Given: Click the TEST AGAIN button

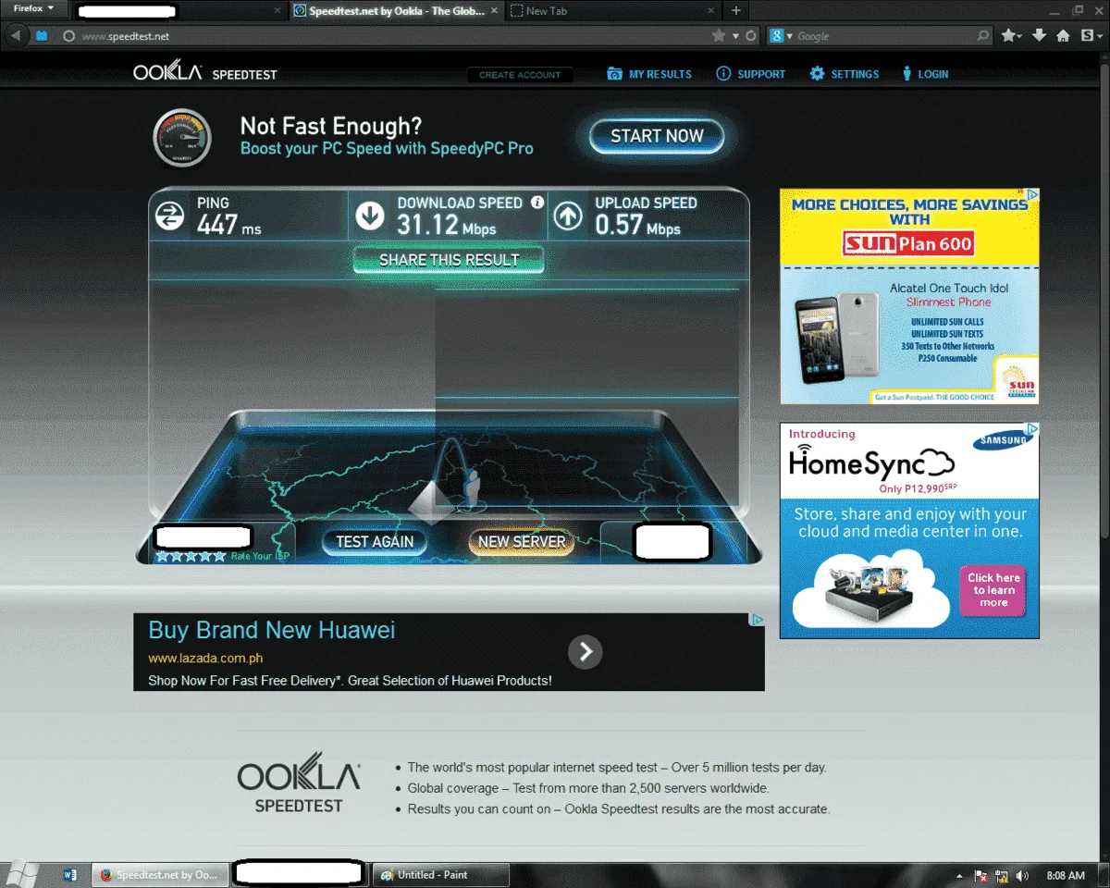Looking at the screenshot, I should click(x=375, y=542).
